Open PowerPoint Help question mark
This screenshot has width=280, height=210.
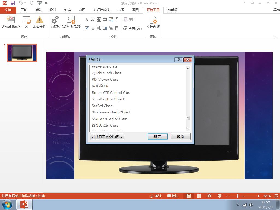pos(244,3)
